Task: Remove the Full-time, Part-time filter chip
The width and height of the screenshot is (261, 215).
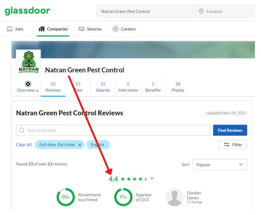Action: click(x=80, y=145)
